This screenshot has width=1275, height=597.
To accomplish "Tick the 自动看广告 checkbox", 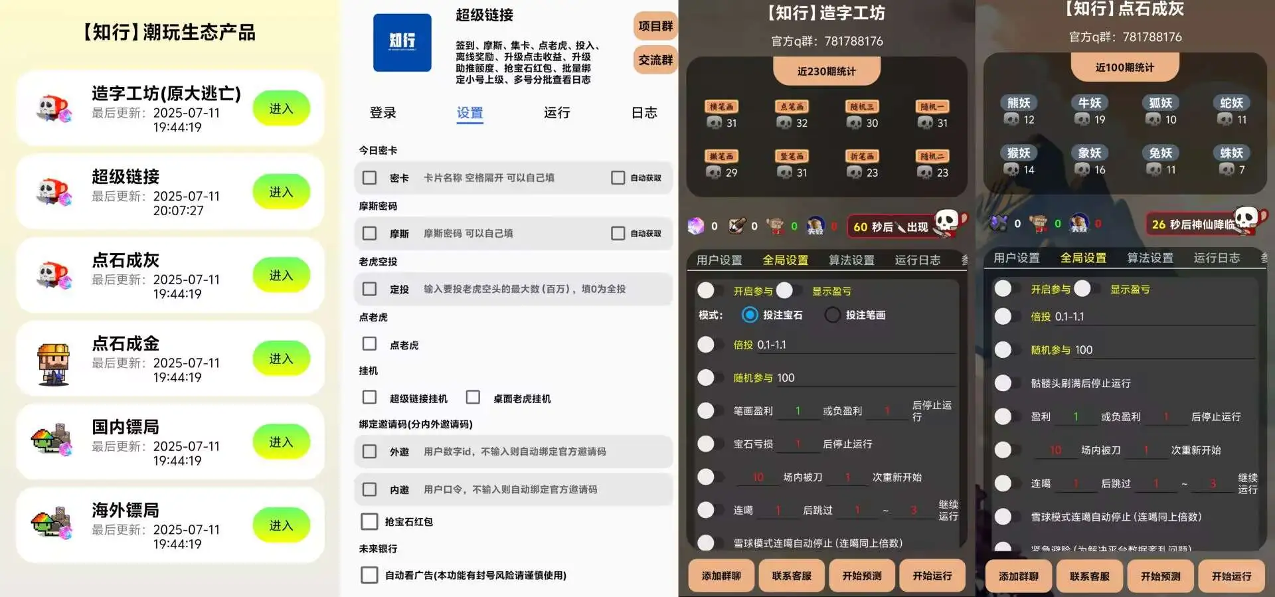I will (370, 575).
